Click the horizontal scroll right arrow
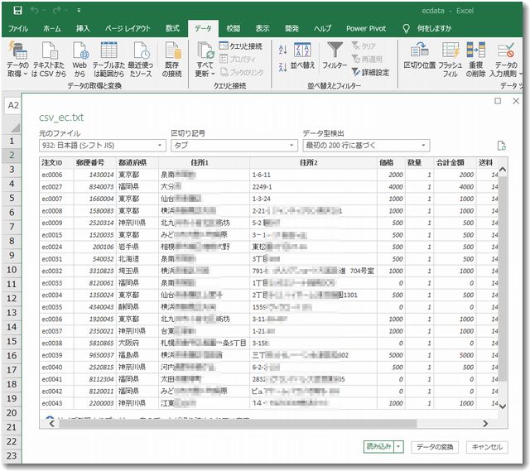The height and width of the screenshot is (471, 530). click(x=485, y=423)
